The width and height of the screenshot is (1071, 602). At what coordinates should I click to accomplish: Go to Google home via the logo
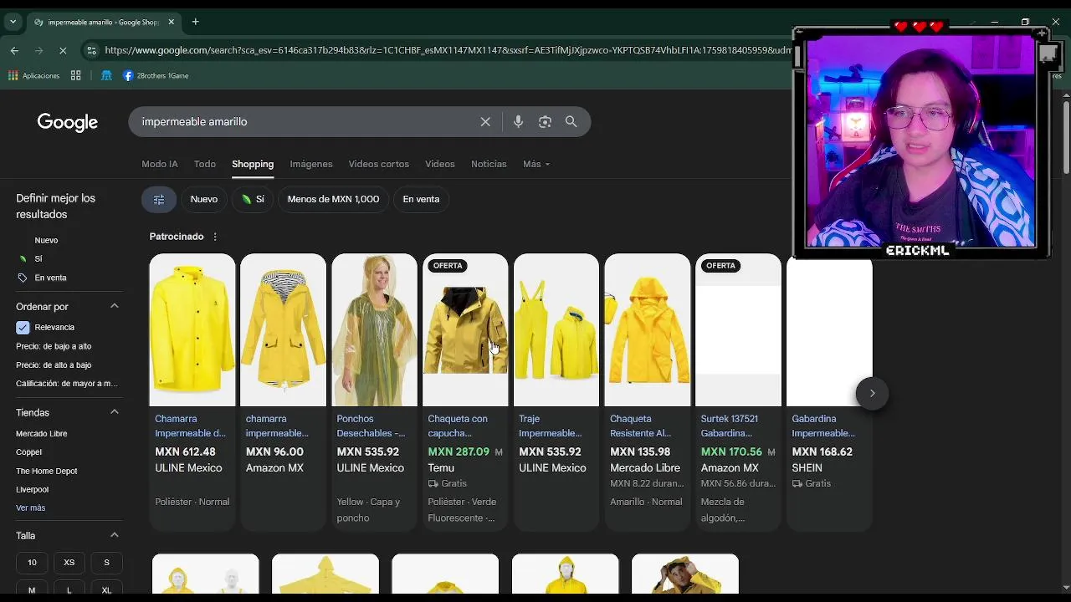68,122
